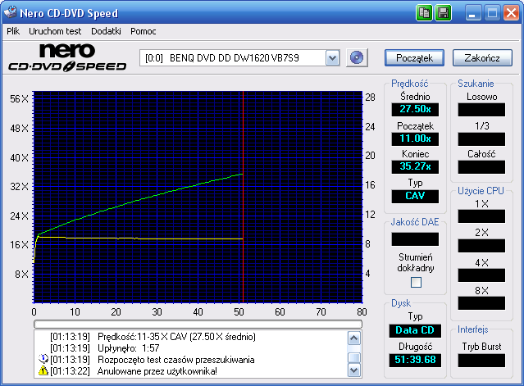The image size is (524, 386).
Task: Click the Data CD disc type field
Action: click(x=415, y=330)
